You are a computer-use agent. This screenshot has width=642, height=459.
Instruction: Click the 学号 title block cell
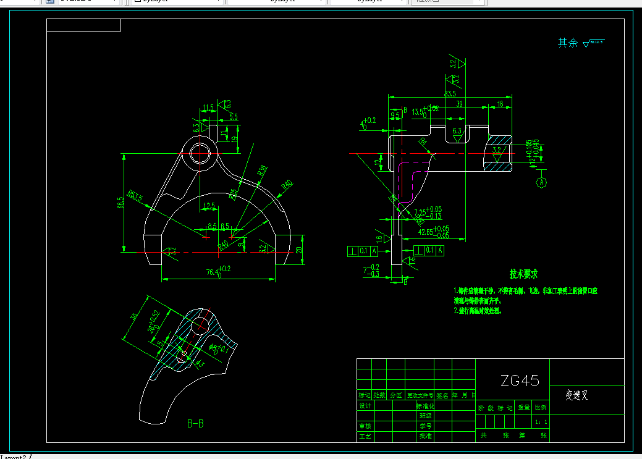point(425,426)
